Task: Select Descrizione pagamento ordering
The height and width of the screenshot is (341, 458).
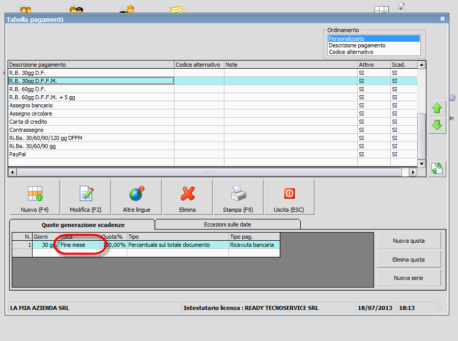Action: coord(374,45)
